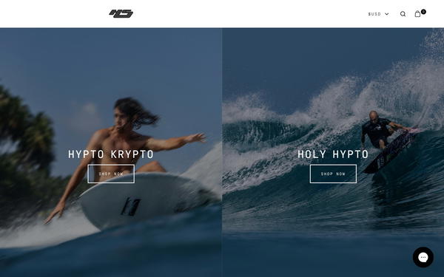This screenshot has height=277, width=444.
Task: Click the logo printed on the white surfboard
Action: point(131,207)
